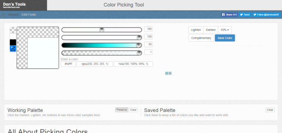
Task: Select the black color swatch
Action: pyautogui.click(x=13, y=42)
